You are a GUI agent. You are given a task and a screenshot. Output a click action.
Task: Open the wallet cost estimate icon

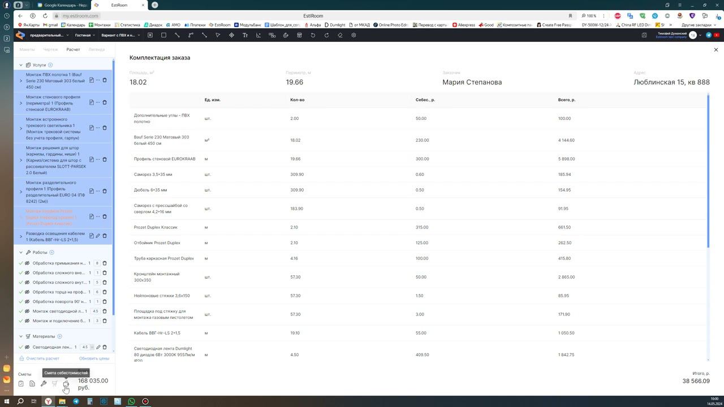(66, 384)
